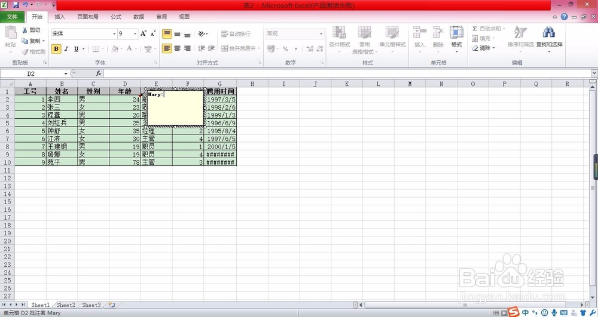
Task: Switch to the Data (数据) tab
Action: tap(139, 17)
